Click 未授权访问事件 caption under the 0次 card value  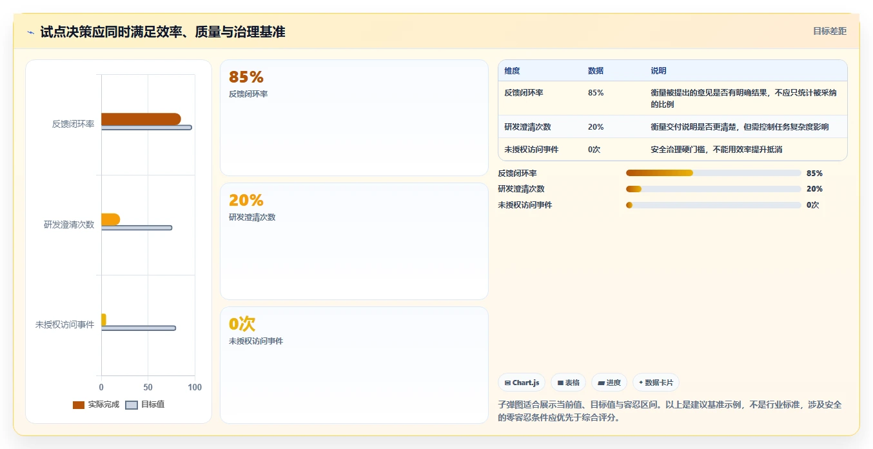256,341
